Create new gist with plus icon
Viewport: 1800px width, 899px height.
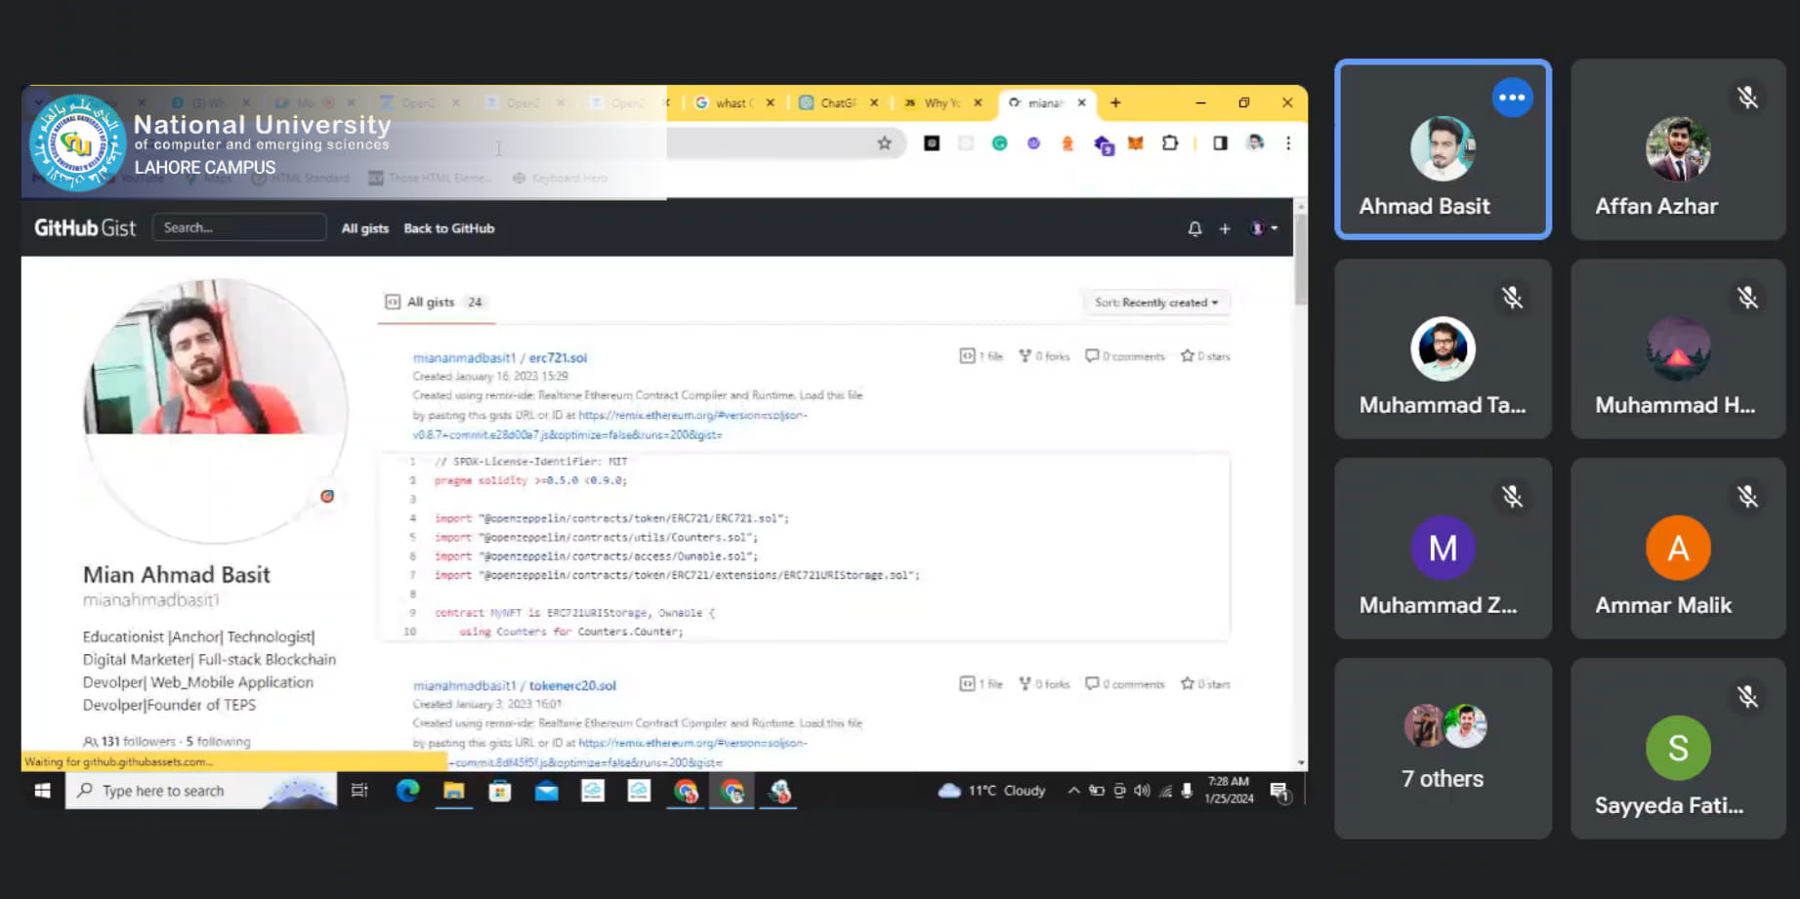pos(1225,228)
